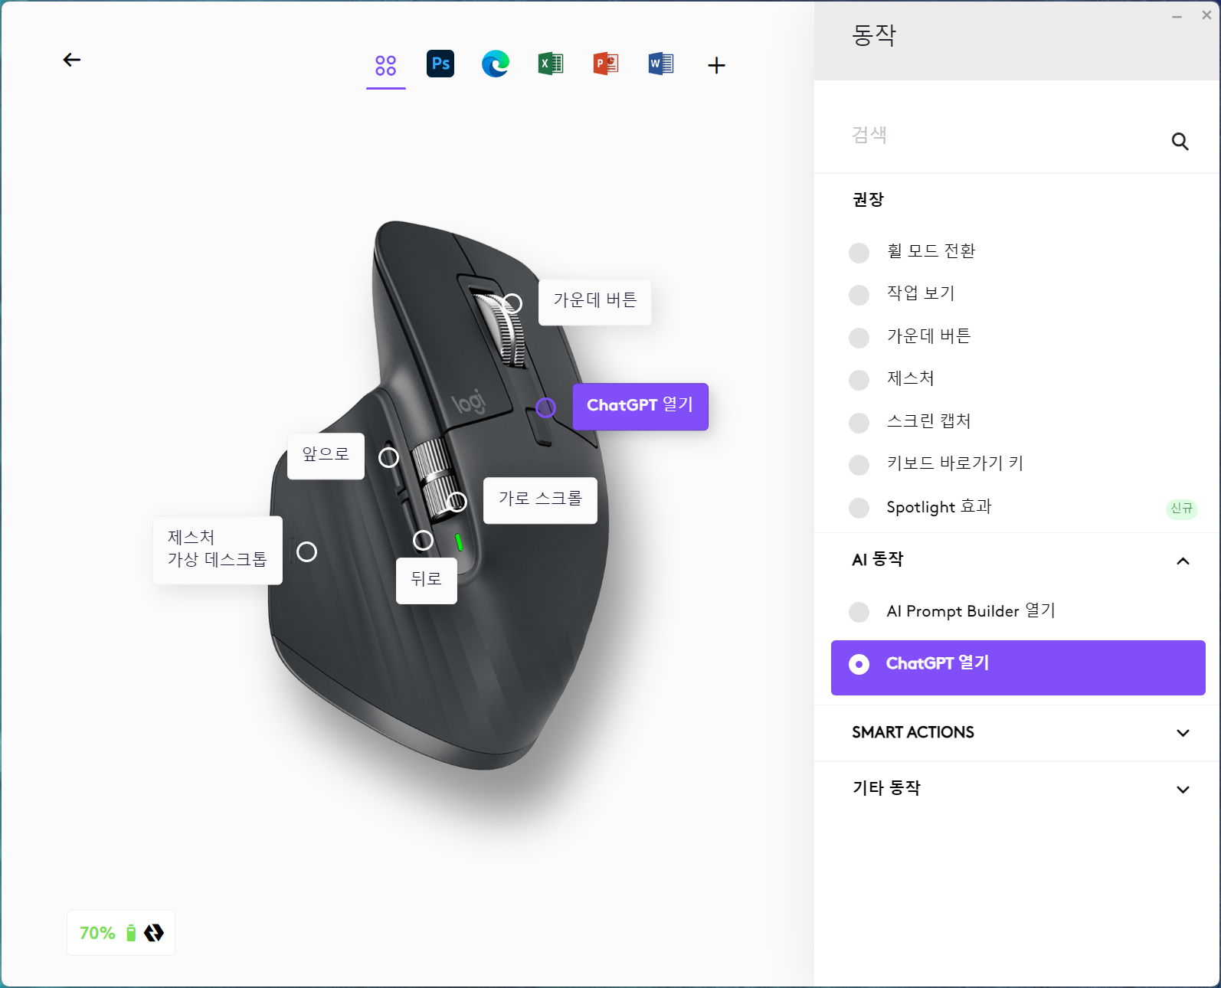Viewport: 1221px width, 988px height.
Task: Choose the 제스처 radio option in the list
Action: click(859, 380)
